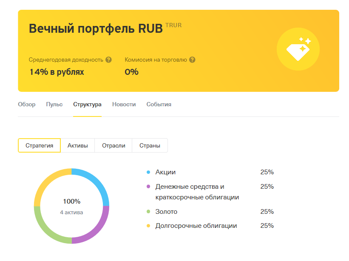The width and height of the screenshot is (349, 261).
Task: Open the Обзор tab
Action: [27, 104]
